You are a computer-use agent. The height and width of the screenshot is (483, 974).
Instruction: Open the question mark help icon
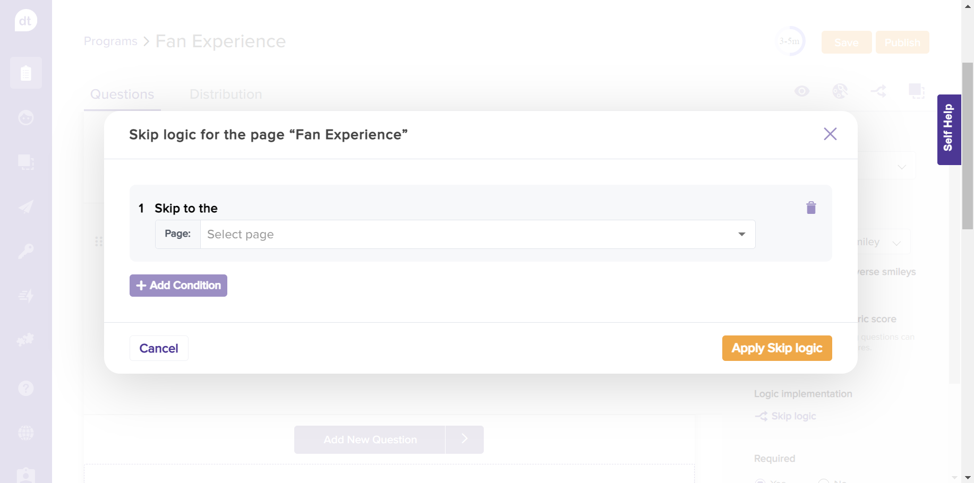coord(25,389)
